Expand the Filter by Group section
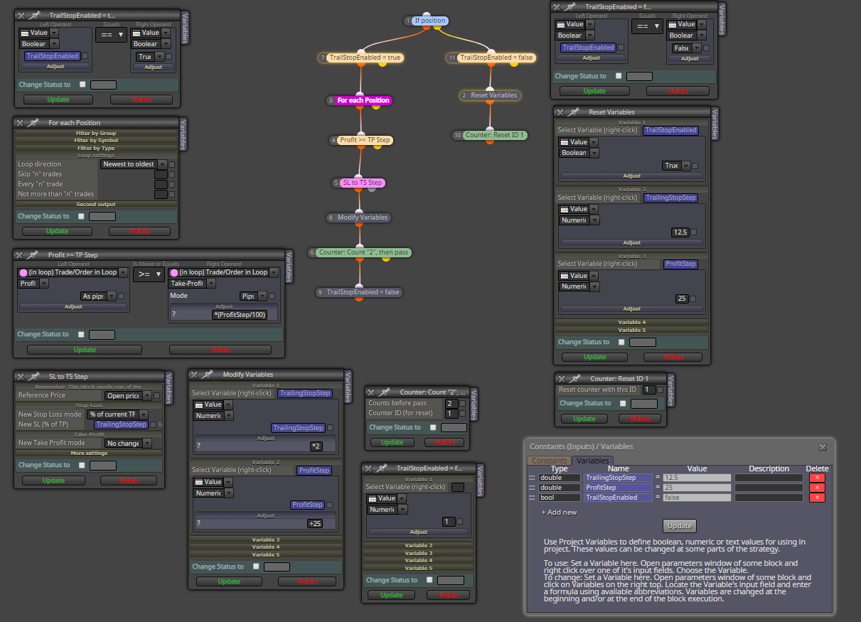 pyautogui.click(x=96, y=133)
